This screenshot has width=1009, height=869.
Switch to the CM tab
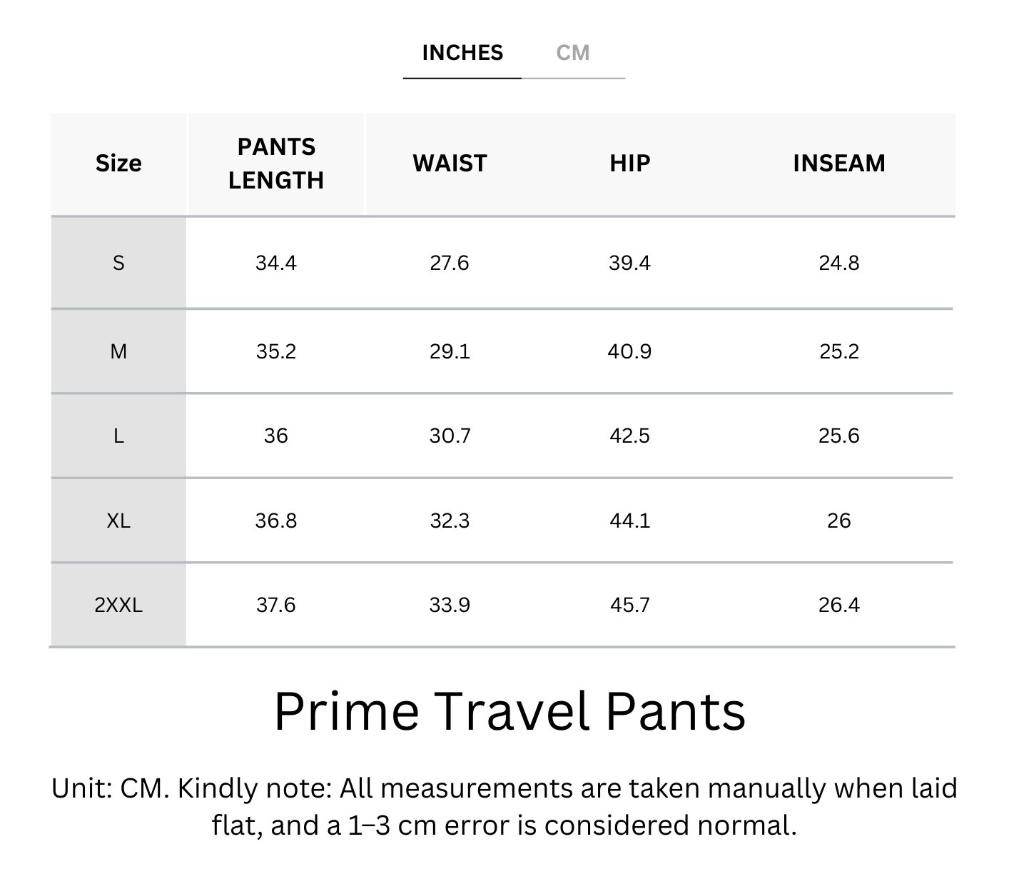pos(572,53)
